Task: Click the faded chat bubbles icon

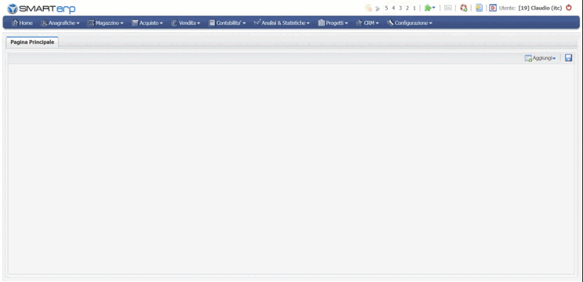Action: 368,8
